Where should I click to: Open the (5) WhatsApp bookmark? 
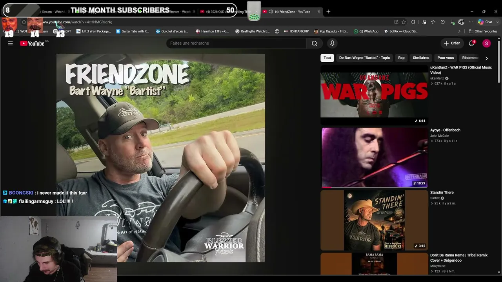coord(366,31)
